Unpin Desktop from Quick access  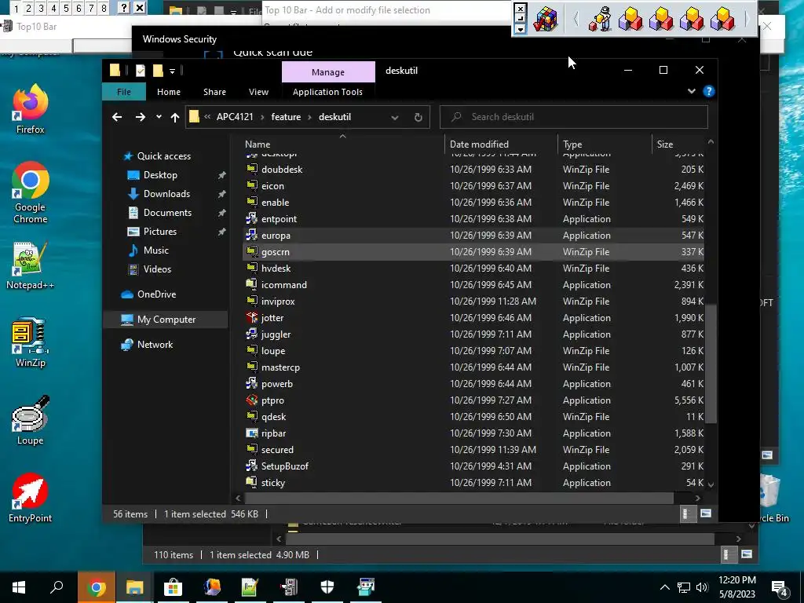click(x=221, y=175)
